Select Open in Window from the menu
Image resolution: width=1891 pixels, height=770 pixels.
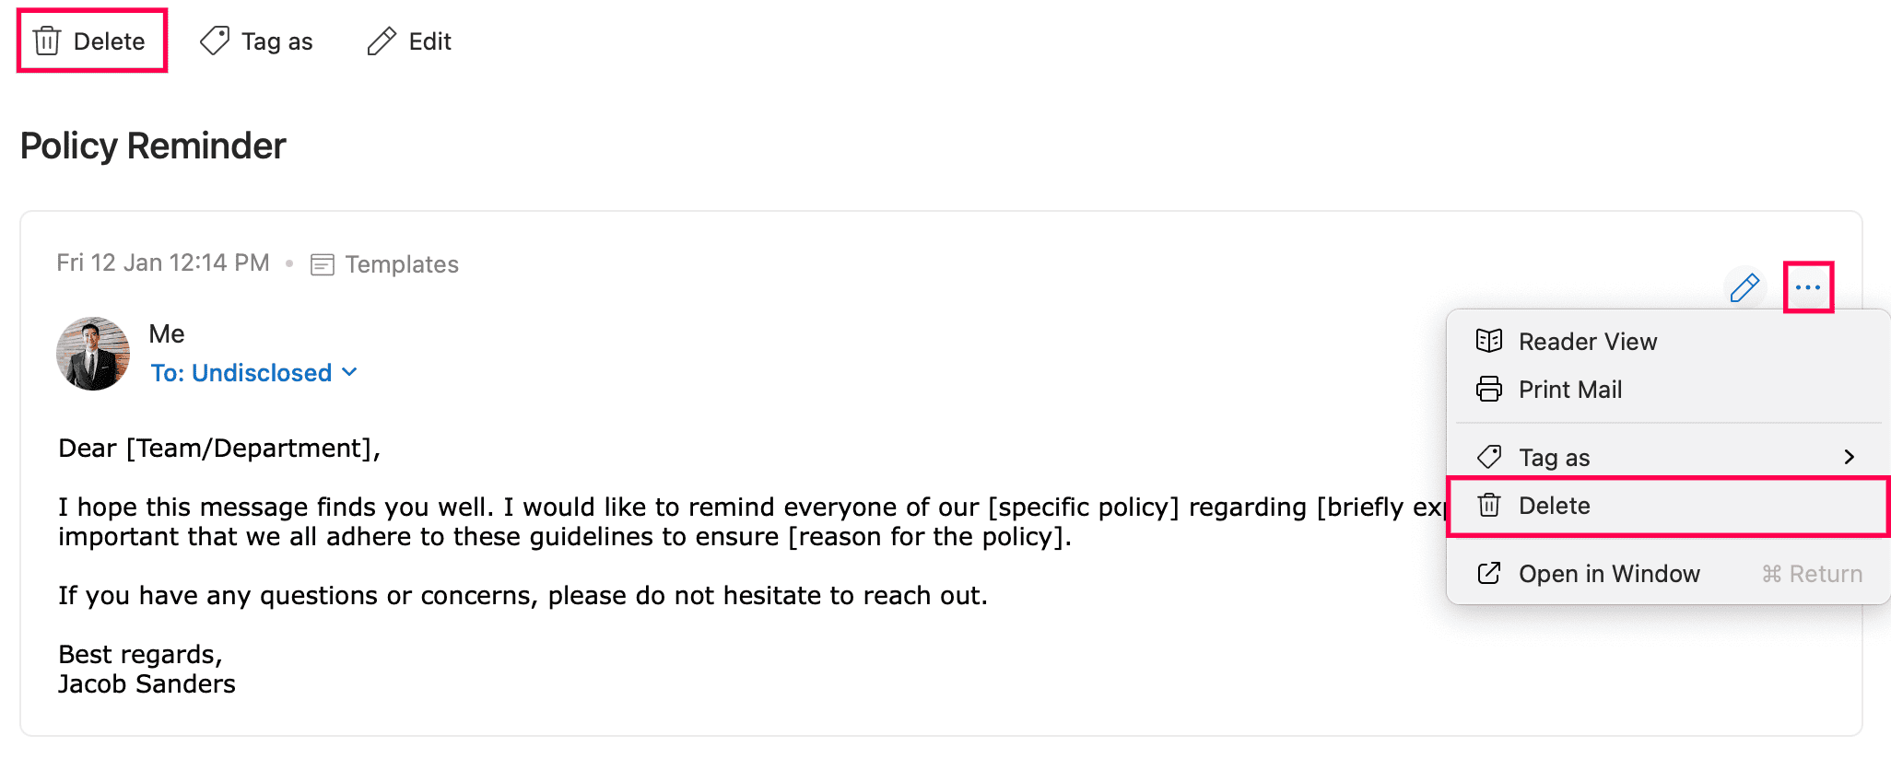click(x=1608, y=574)
